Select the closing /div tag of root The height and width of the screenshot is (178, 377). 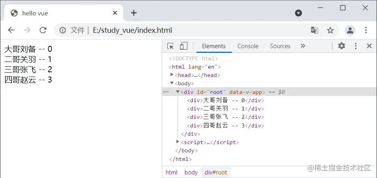(x=190, y=134)
